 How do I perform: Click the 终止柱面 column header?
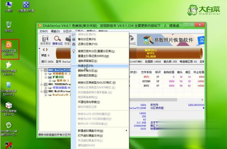[x=199, y=72]
